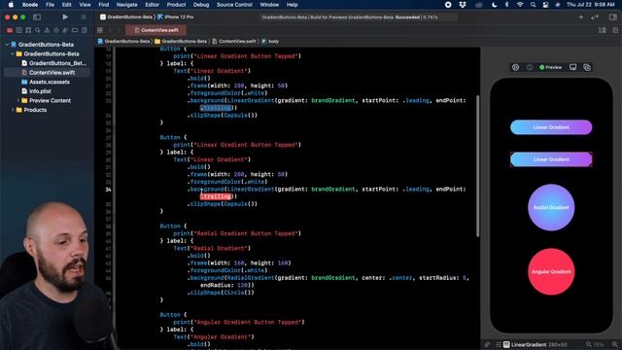Toggle the navigator sidebar panel
Image resolution: width=622 pixels, height=350 pixels.
click(37, 17)
